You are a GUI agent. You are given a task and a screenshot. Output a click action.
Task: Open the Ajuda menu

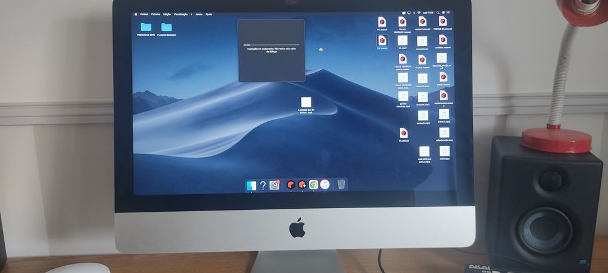[209, 15]
